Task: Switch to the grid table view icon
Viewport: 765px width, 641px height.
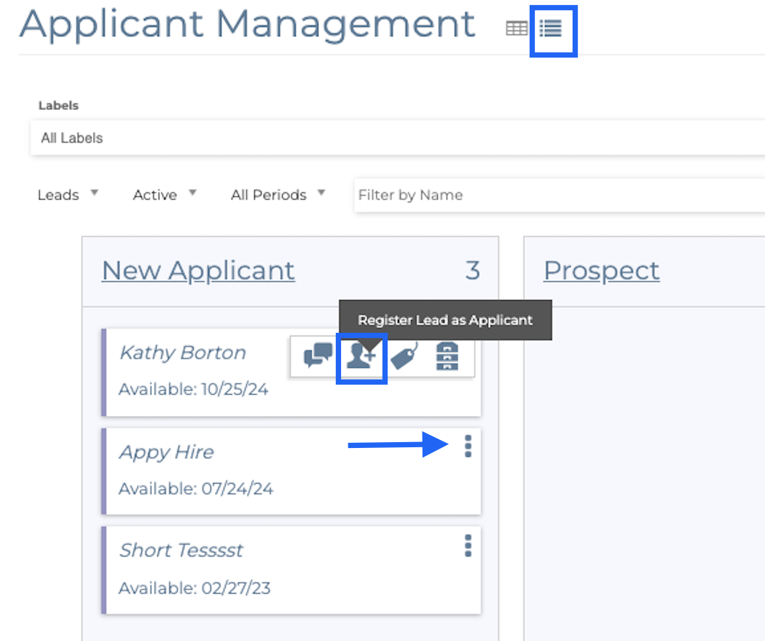Action: click(517, 28)
